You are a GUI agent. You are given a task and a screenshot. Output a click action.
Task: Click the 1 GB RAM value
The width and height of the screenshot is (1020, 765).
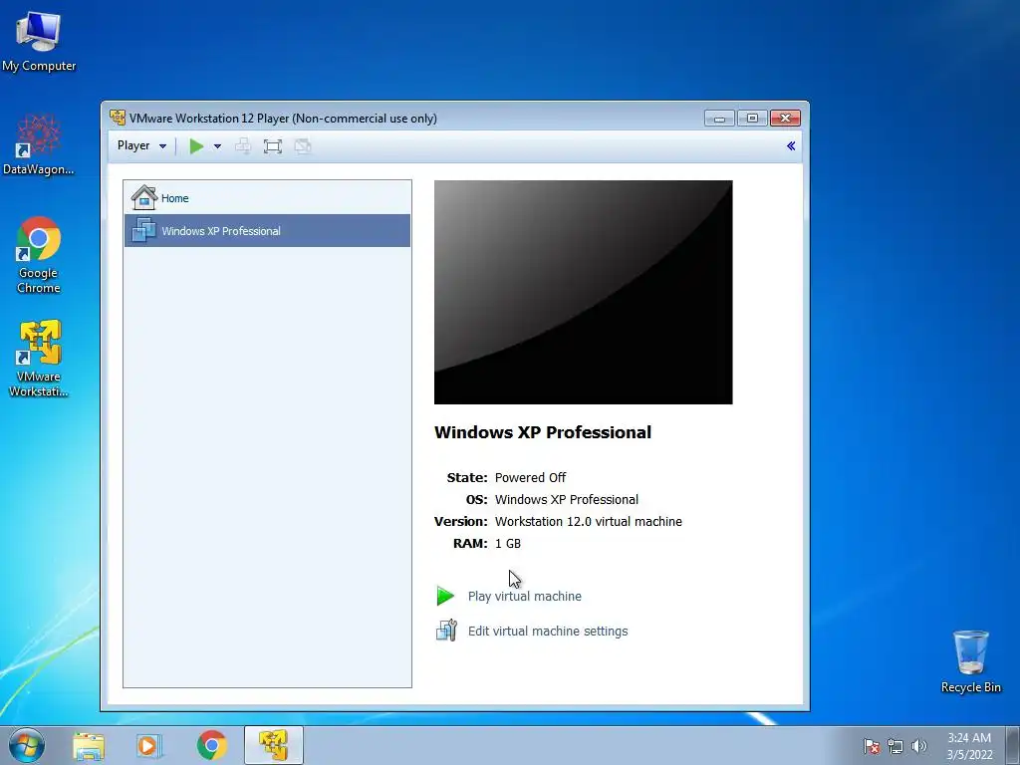[507, 543]
